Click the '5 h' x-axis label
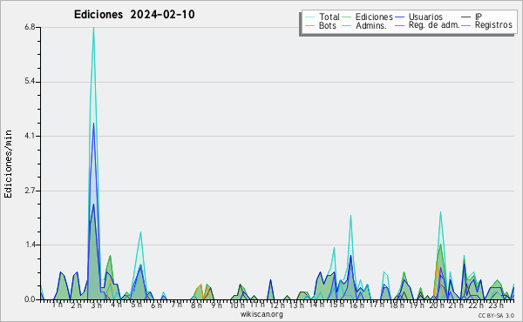 136,305
